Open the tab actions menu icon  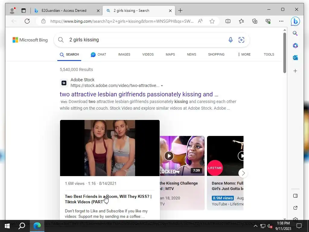tap(24, 11)
